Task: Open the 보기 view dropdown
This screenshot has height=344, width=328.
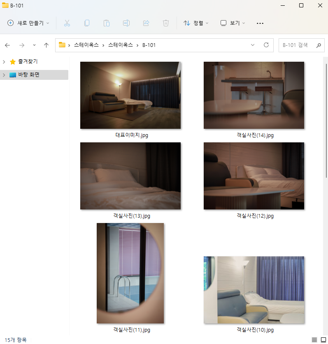Action: coord(233,23)
